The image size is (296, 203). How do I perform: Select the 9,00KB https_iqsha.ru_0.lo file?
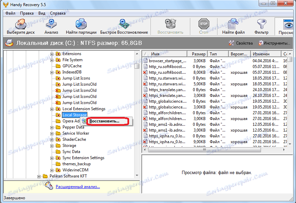coord(215,142)
